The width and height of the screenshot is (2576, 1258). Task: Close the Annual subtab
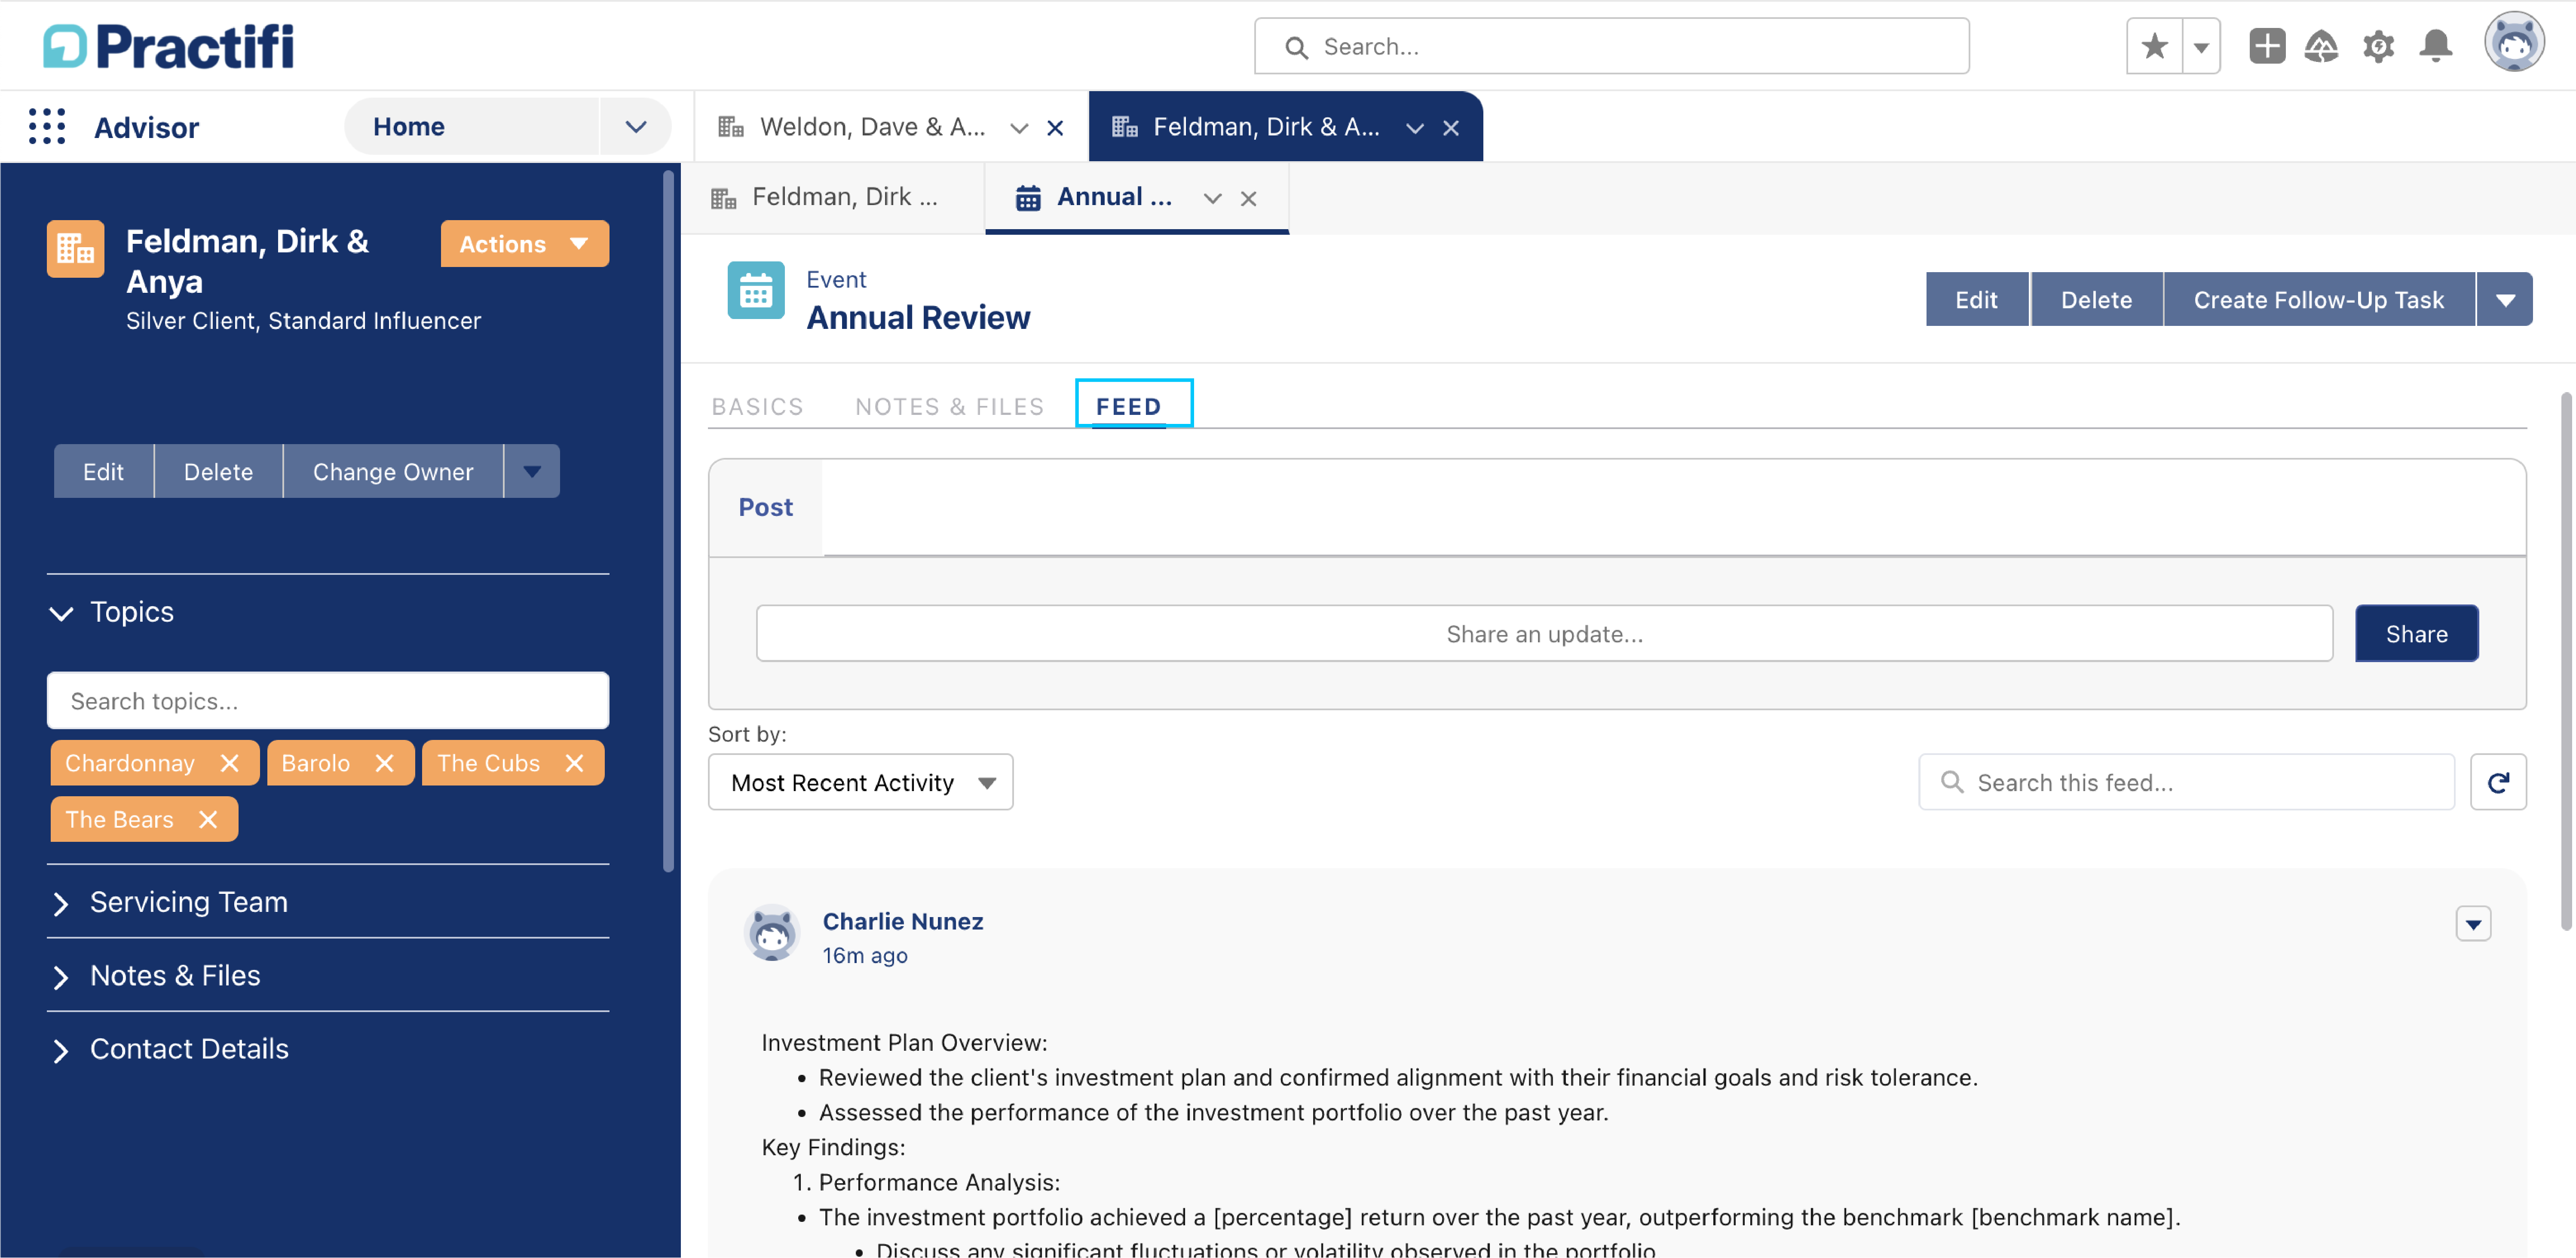(x=1248, y=198)
